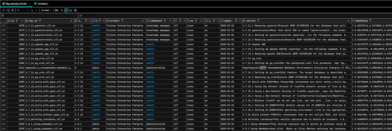
Task: Add a new row with plus icon
Action: point(18,10)
